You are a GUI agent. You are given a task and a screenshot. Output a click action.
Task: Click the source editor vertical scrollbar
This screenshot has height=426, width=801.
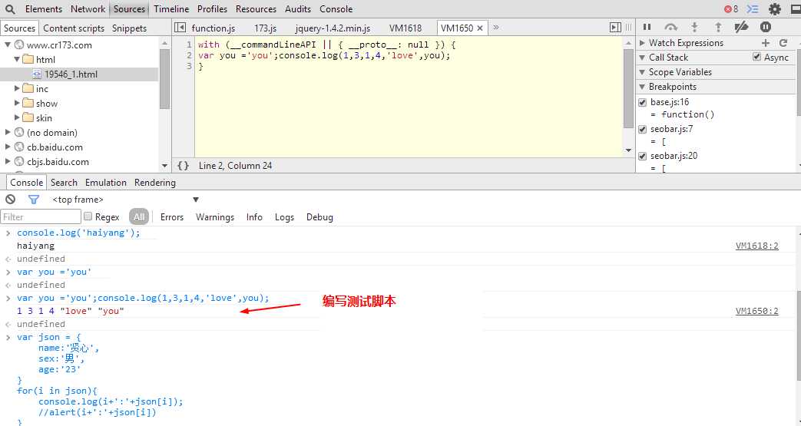click(628, 88)
